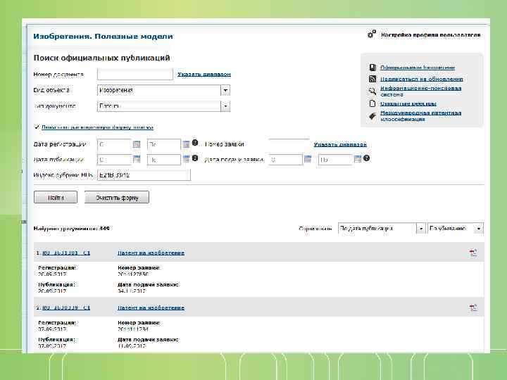Open calendar for application filing date 'from' field
This screenshot has height=380, width=507.
tap(308, 159)
